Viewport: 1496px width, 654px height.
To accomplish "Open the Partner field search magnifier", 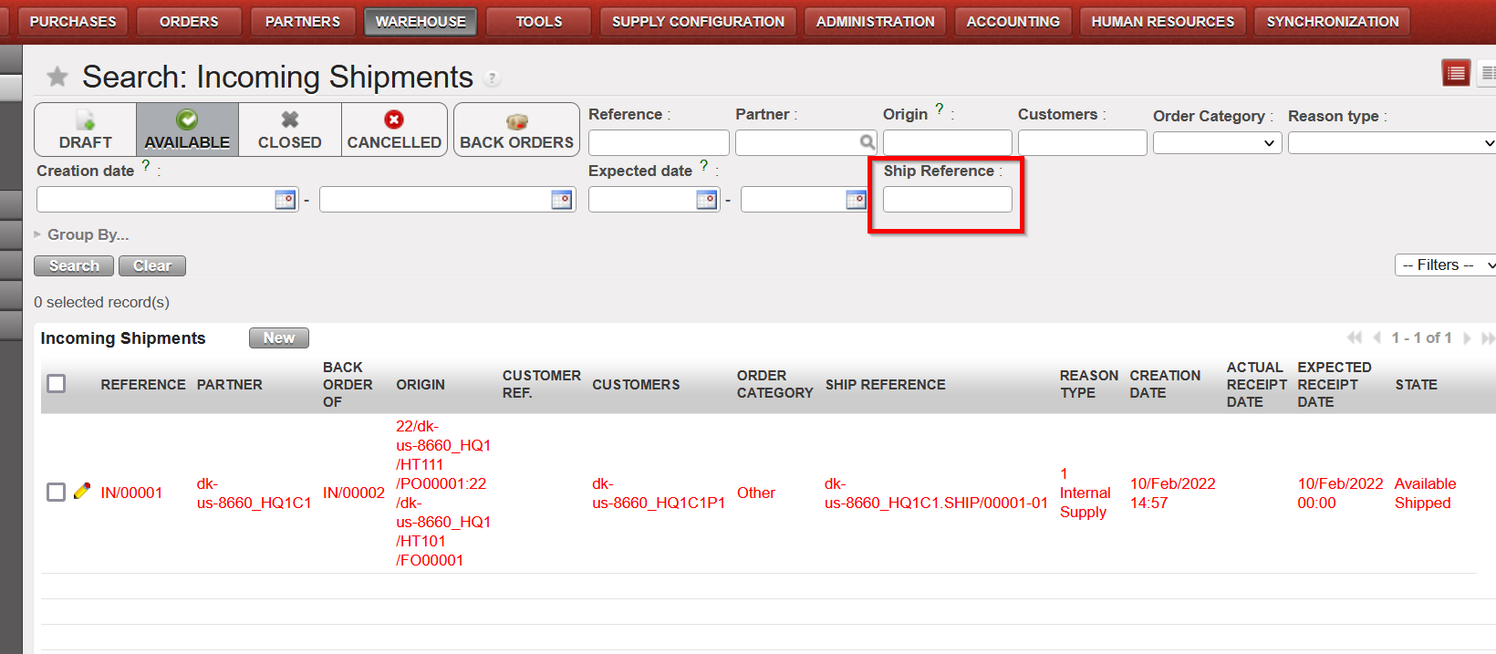I will point(867,142).
